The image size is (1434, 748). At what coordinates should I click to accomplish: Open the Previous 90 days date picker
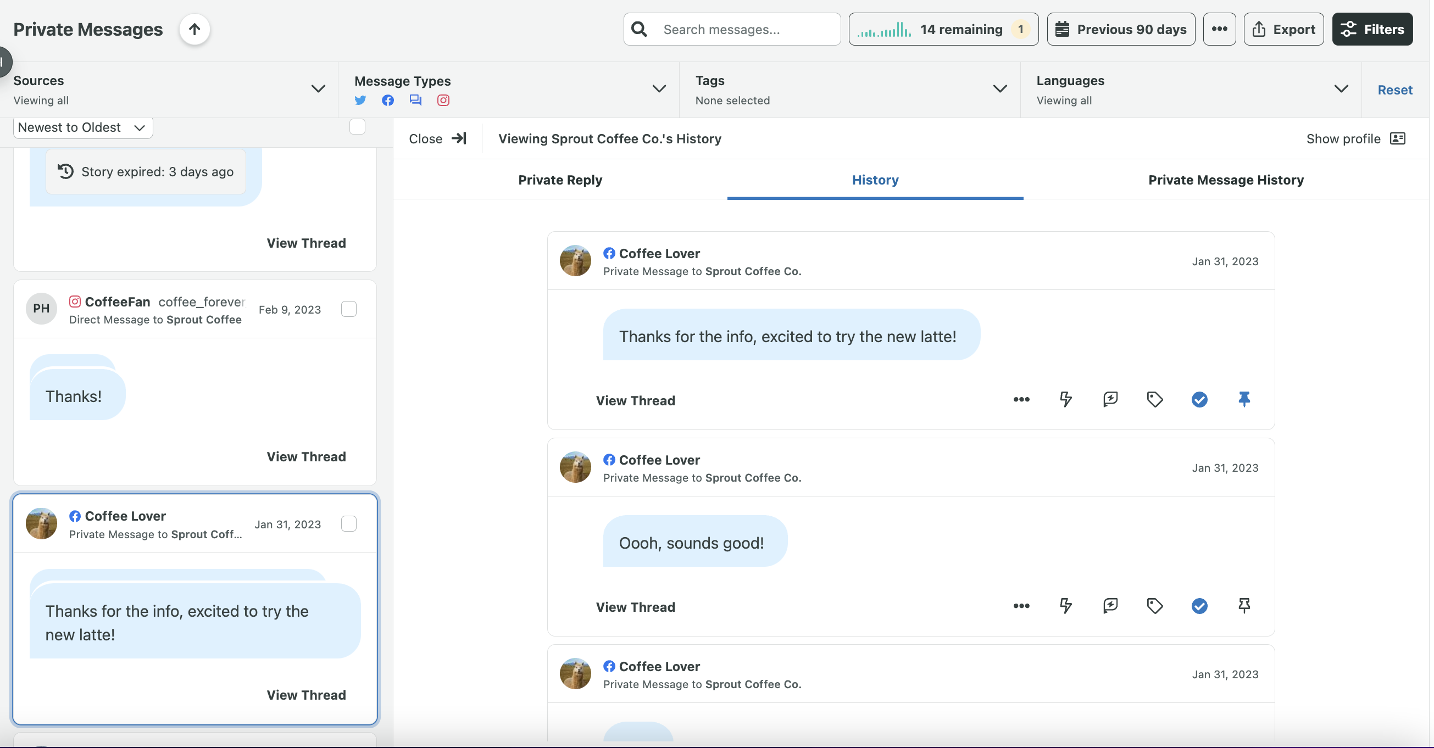click(1121, 29)
